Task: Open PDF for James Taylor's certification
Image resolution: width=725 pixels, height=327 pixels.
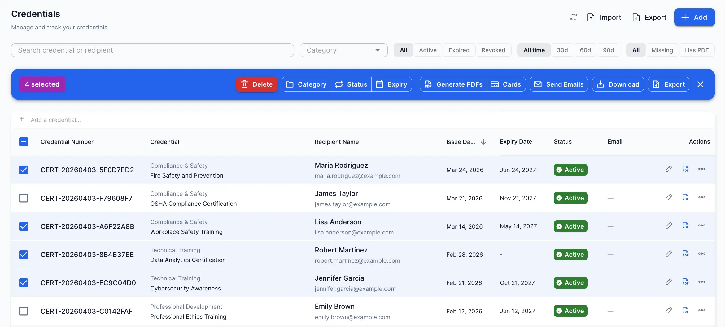Action: 685,197
